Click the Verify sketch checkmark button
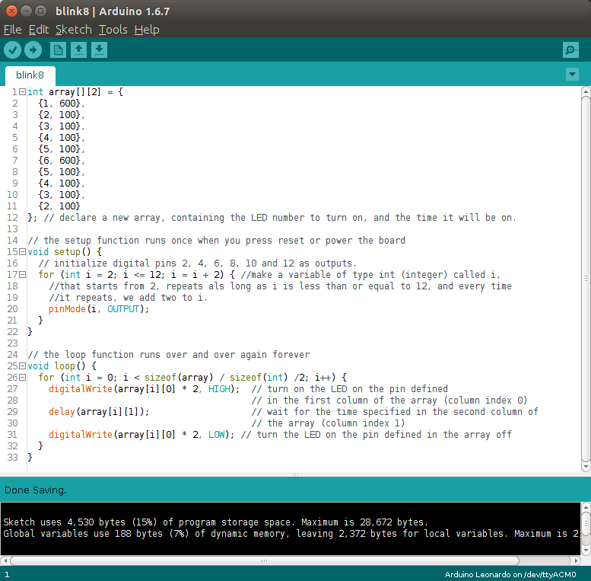Viewport: 591px width, 581px height. click(x=12, y=49)
